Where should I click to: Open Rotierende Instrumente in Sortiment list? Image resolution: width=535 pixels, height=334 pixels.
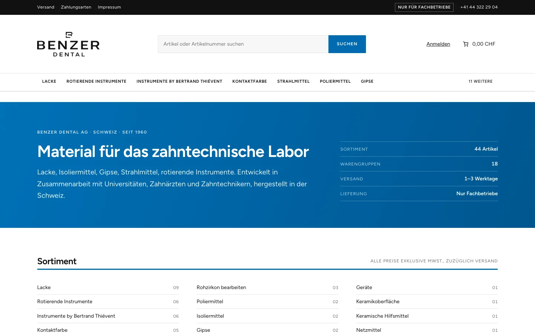[x=108, y=302]
